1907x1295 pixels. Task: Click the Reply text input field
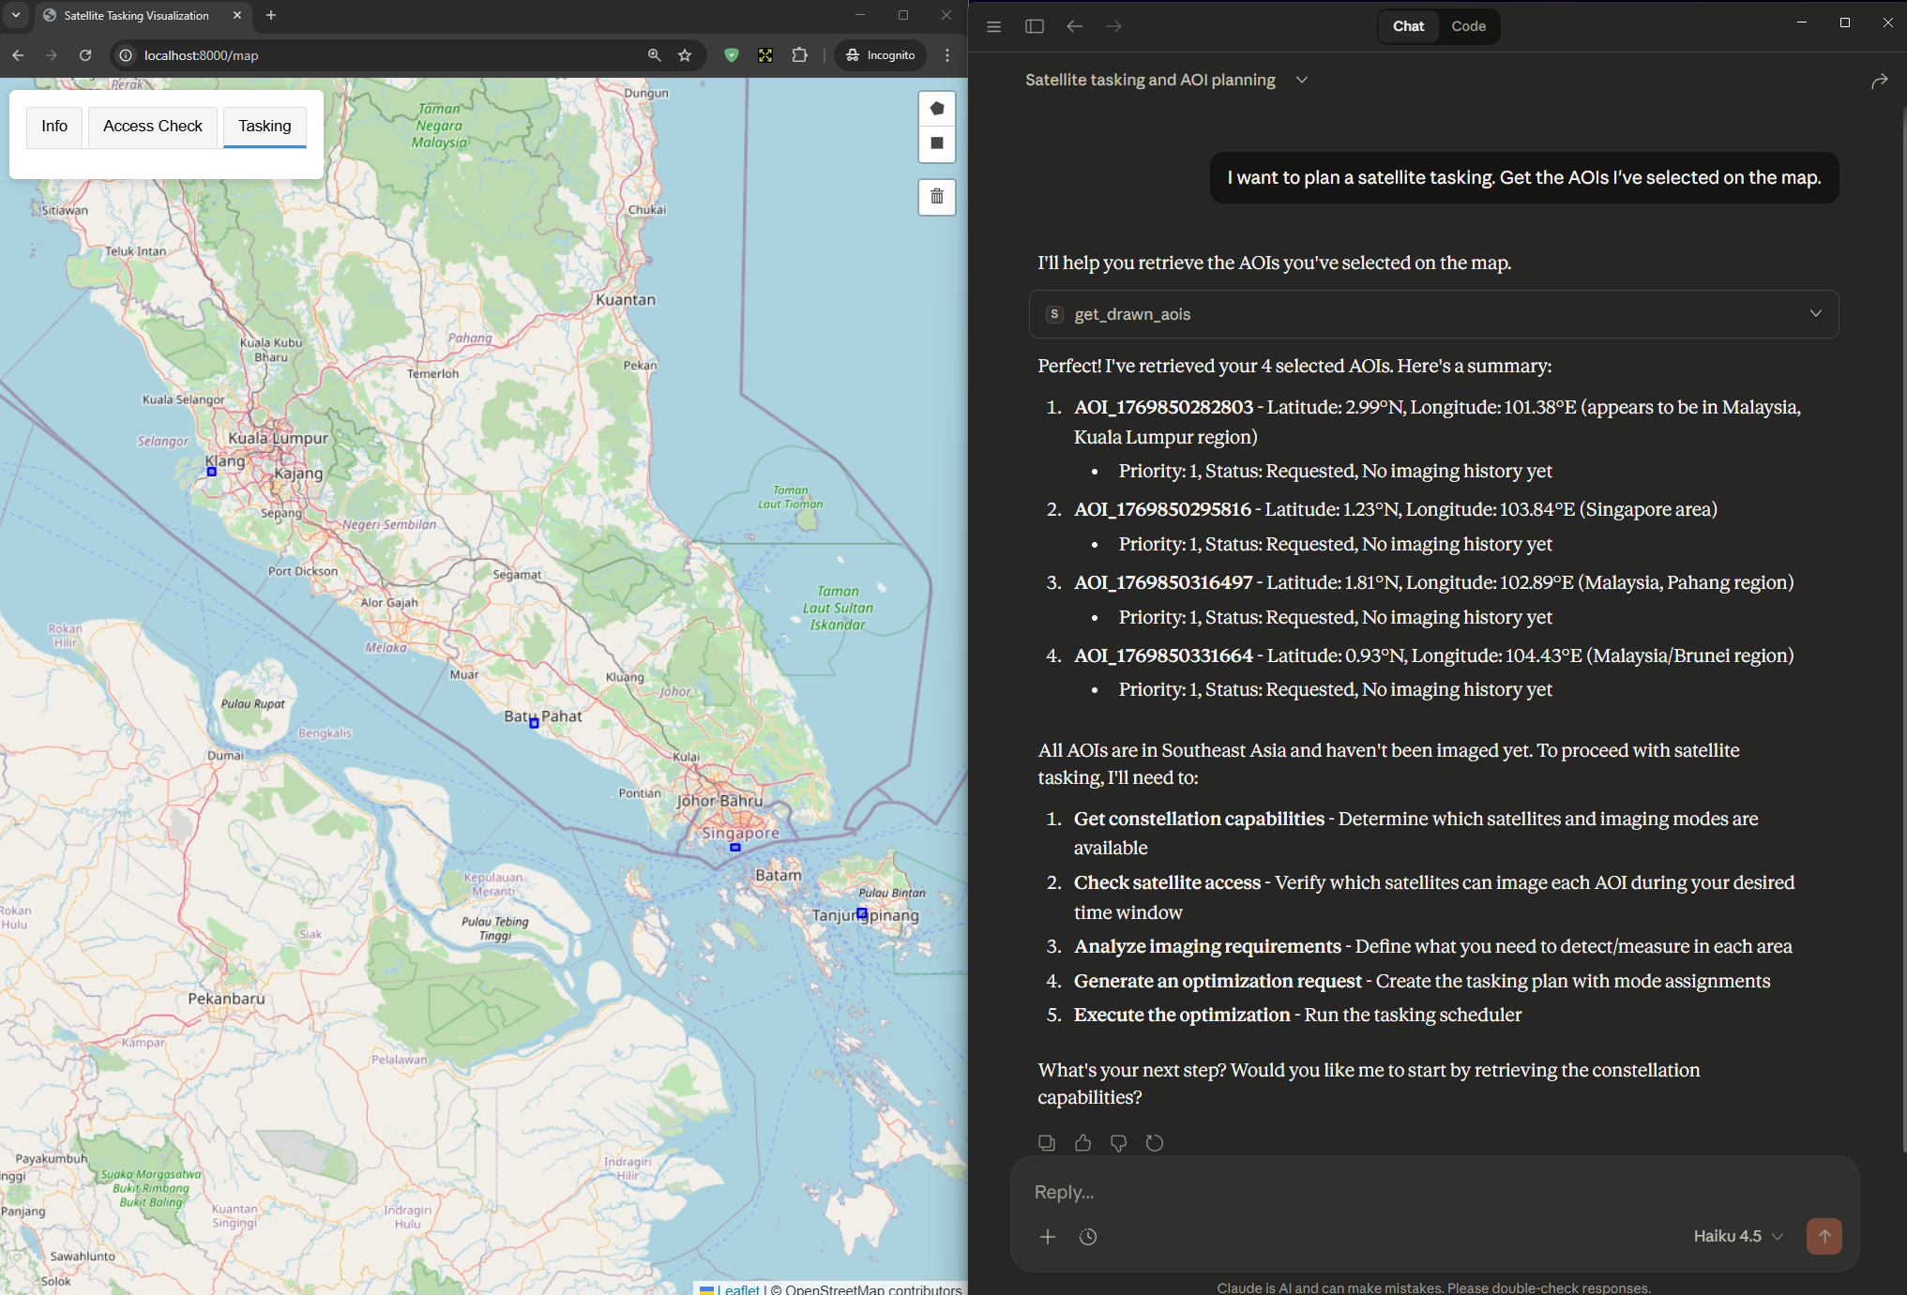(1407, 1192)
